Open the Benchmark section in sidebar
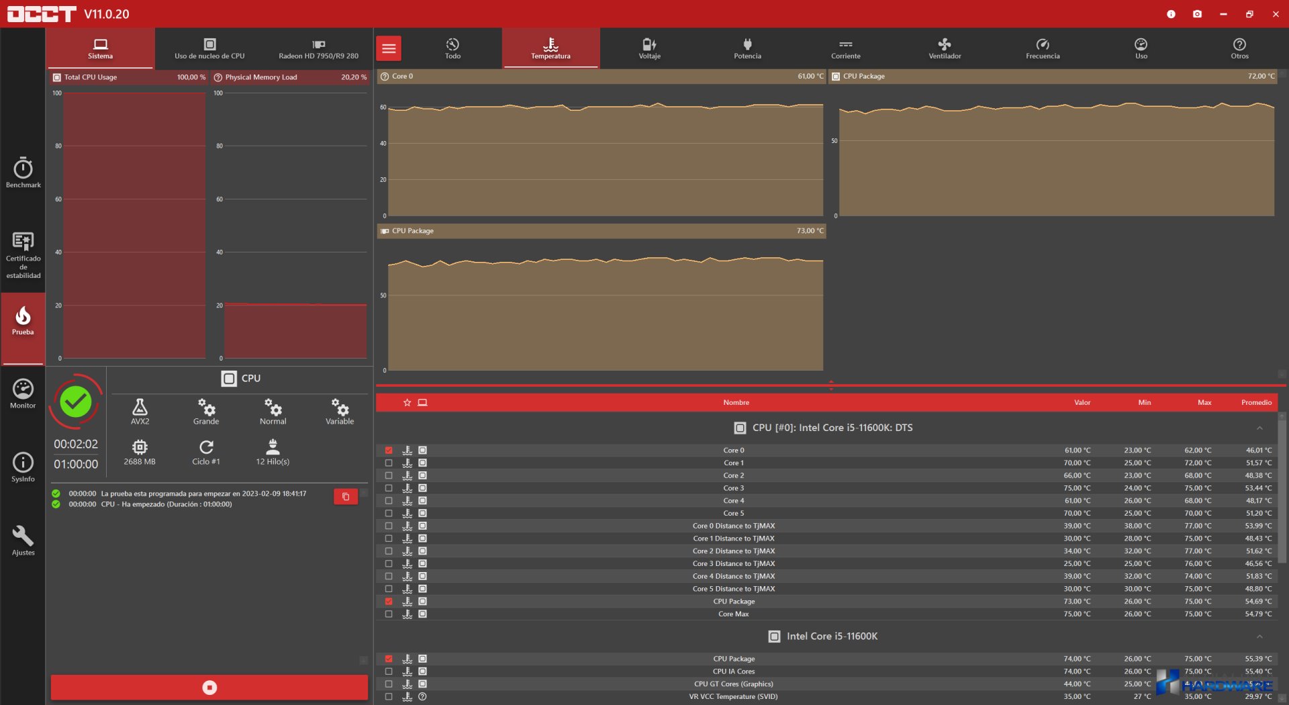The image size is (1289, 705). pos(23,173)
